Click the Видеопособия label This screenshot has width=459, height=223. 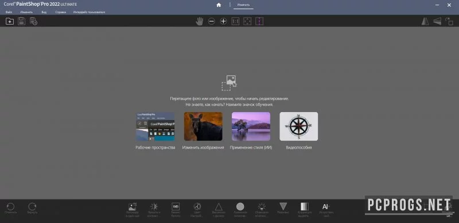(298, 148)
